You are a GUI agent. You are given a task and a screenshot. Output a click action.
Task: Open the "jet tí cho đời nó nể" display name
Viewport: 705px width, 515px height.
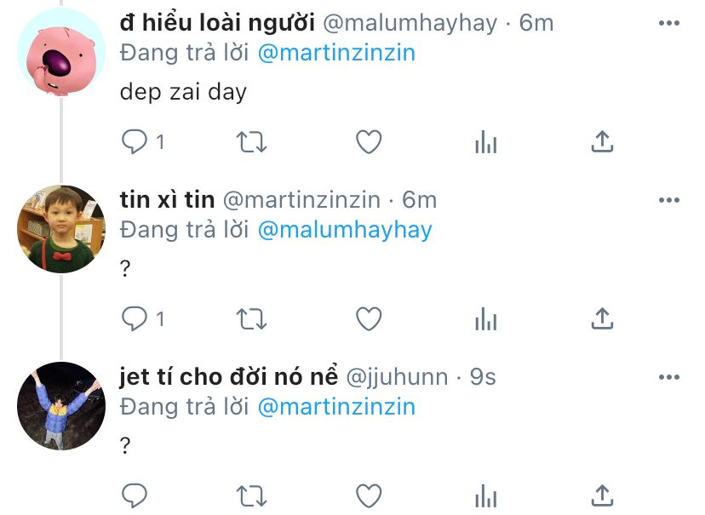(228, 376)
